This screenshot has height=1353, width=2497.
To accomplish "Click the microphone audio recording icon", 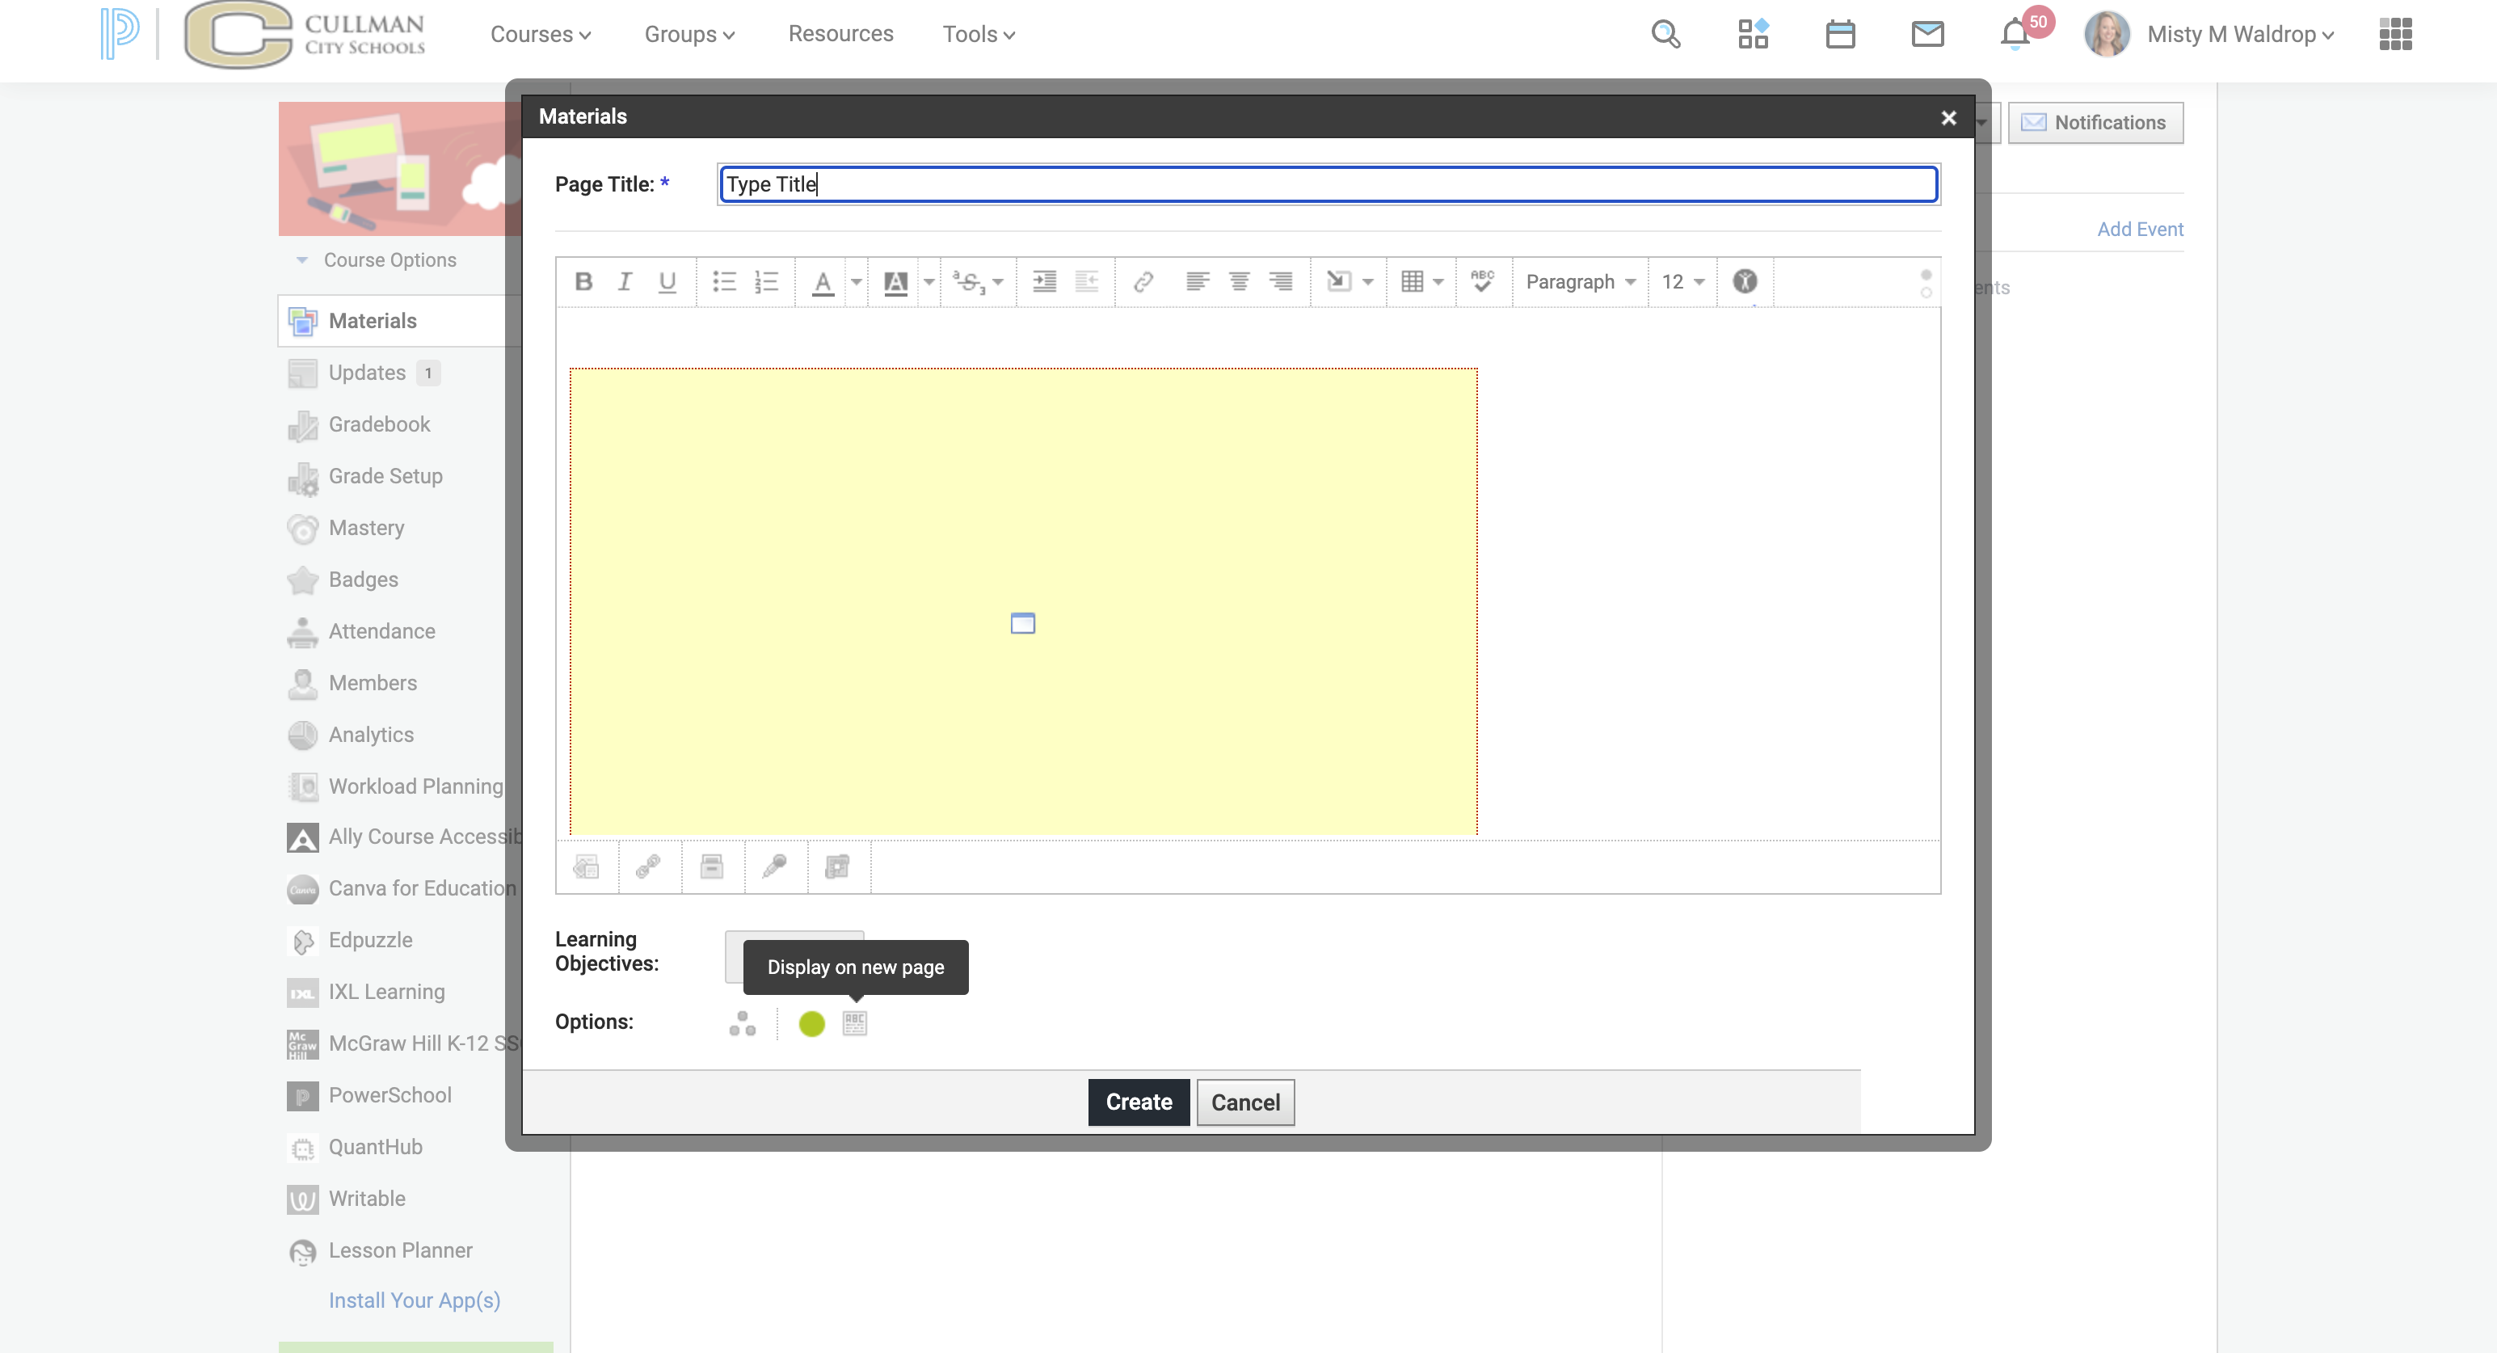I will (x=774, y=866).
